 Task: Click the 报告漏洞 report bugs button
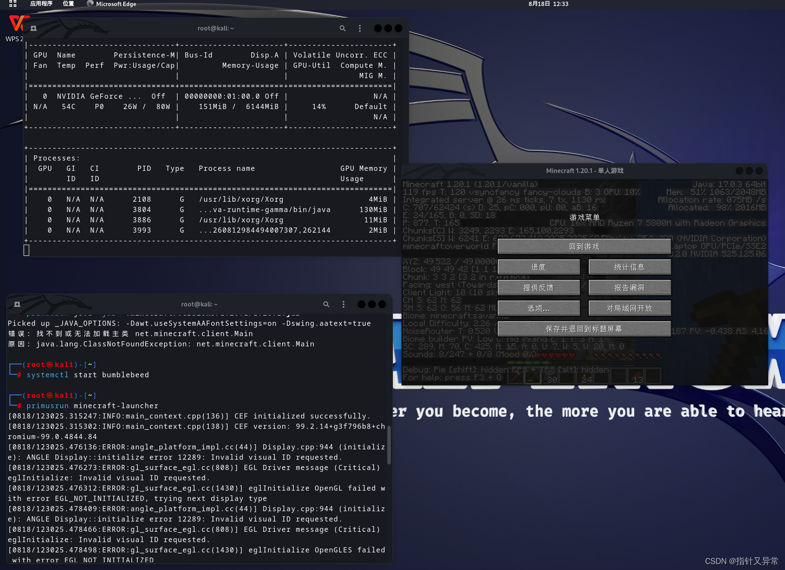click(630, 288)
